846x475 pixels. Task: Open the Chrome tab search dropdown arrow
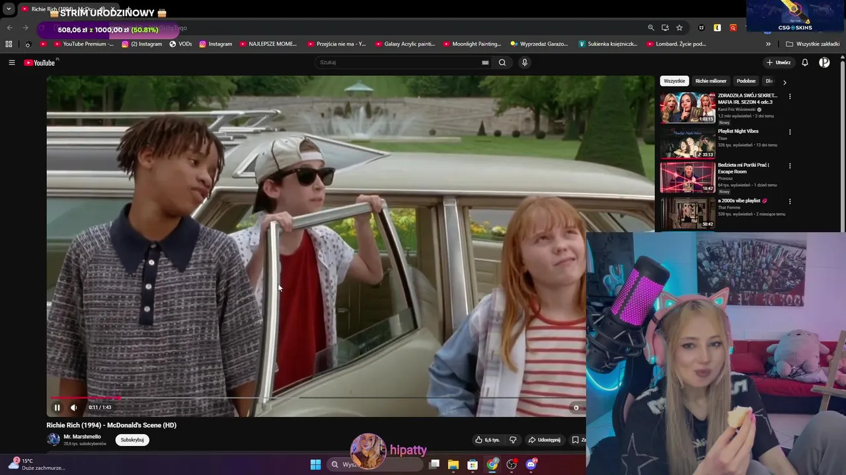tap(9, 9)
